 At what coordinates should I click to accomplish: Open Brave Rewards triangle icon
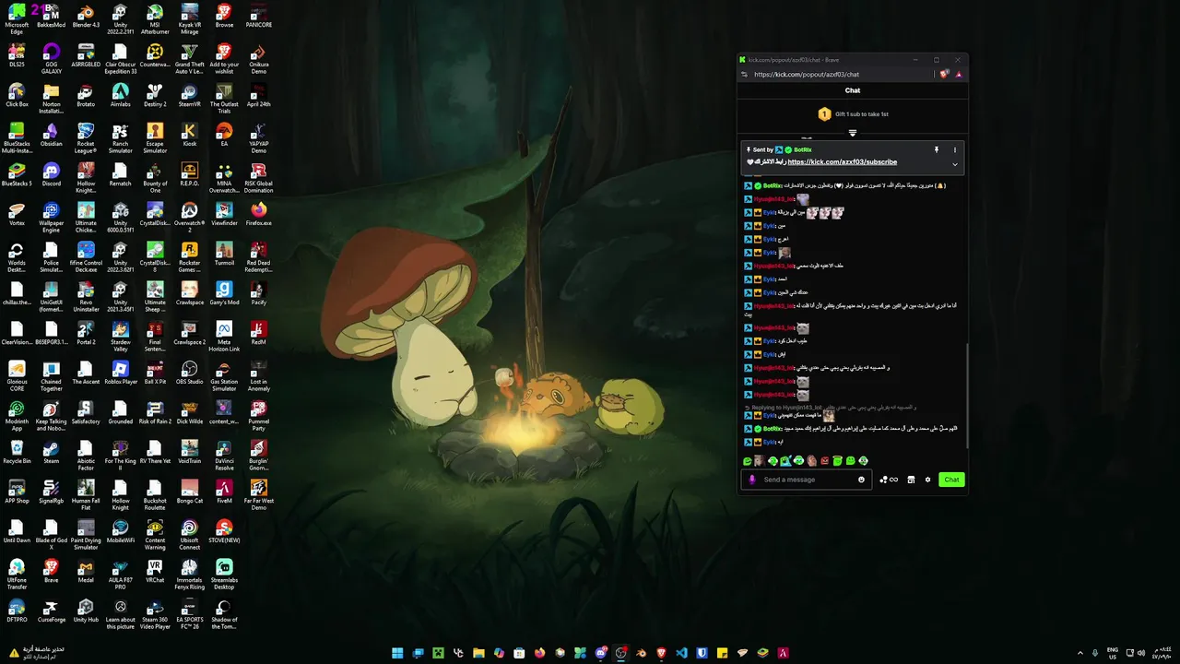tap(959, 74)
